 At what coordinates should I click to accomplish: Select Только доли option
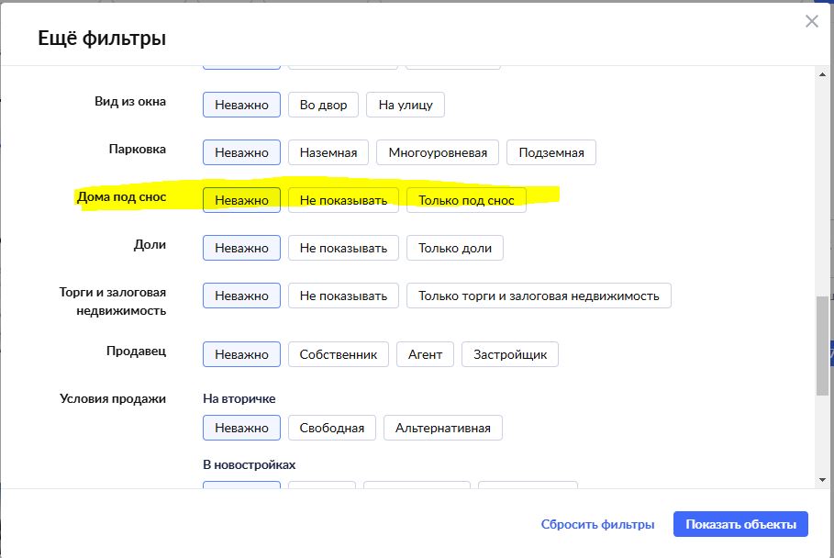click(455, 248)
